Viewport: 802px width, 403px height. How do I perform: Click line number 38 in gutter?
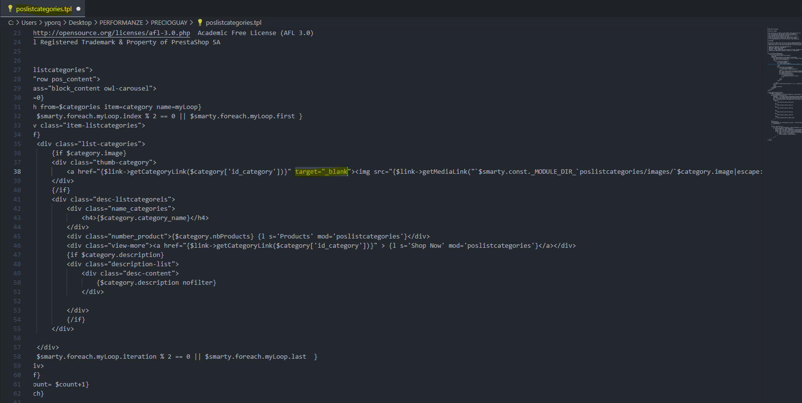[17, 172]
